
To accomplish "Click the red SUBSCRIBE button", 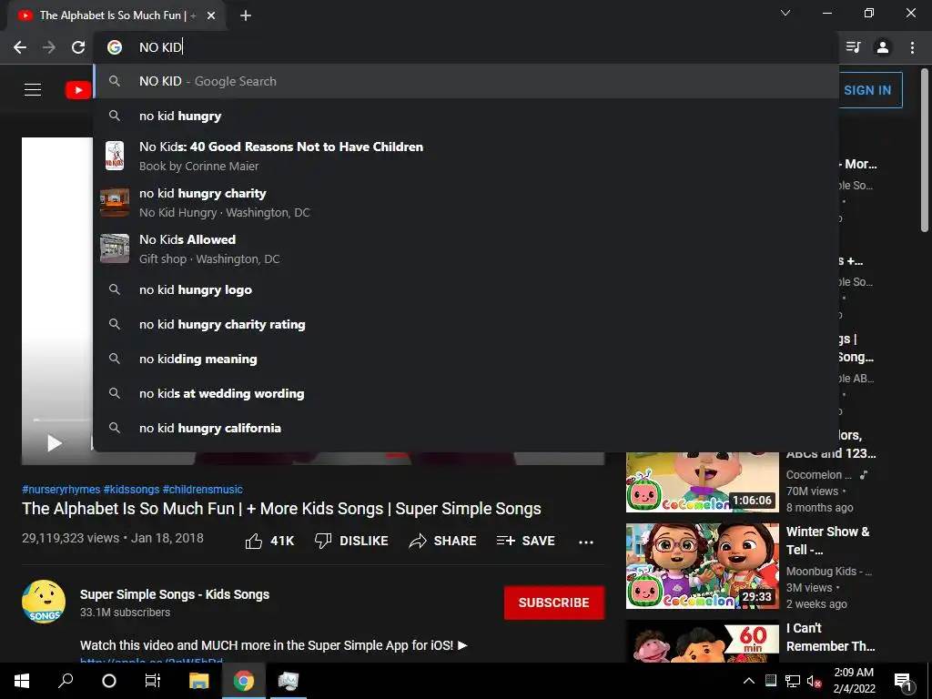I will click(x=554, y=603).
